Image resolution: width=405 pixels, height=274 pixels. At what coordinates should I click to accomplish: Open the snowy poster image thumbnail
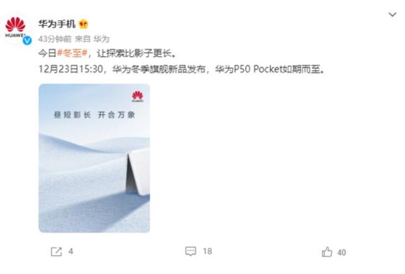click(94, 158)
